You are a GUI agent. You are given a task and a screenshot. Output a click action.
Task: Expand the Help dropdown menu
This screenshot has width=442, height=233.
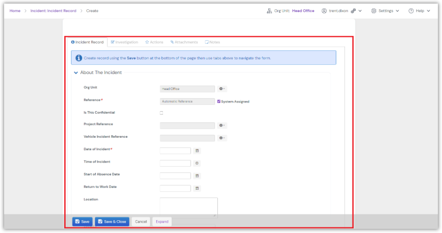tap(419, 11)
